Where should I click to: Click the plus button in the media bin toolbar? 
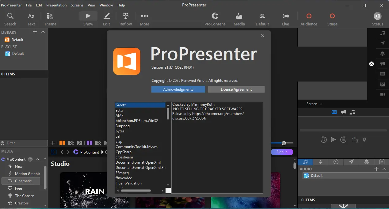[53, 143]
